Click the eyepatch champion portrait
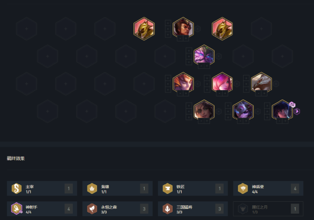 point(204,110)
